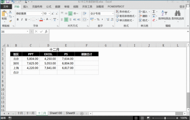The height and width of the screenshot is (120, 190).
Task: Click the Sort and Filter icon
Action: (164, 13)
